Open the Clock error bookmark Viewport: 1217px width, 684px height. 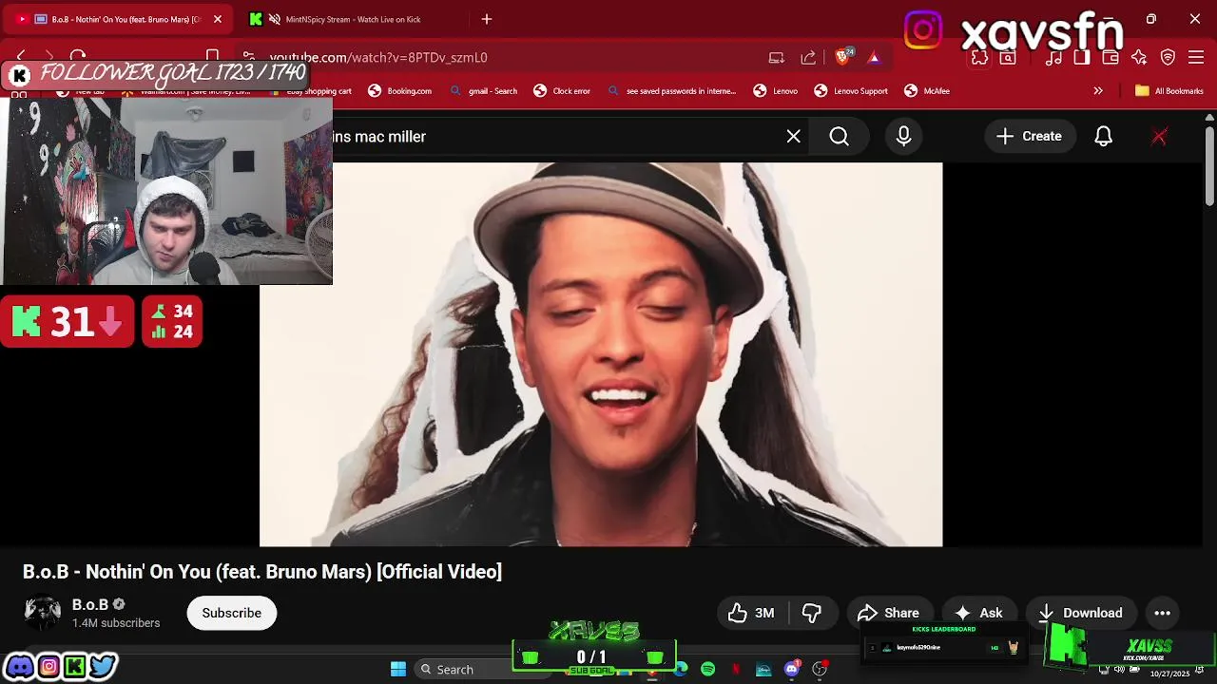(562, 91)
